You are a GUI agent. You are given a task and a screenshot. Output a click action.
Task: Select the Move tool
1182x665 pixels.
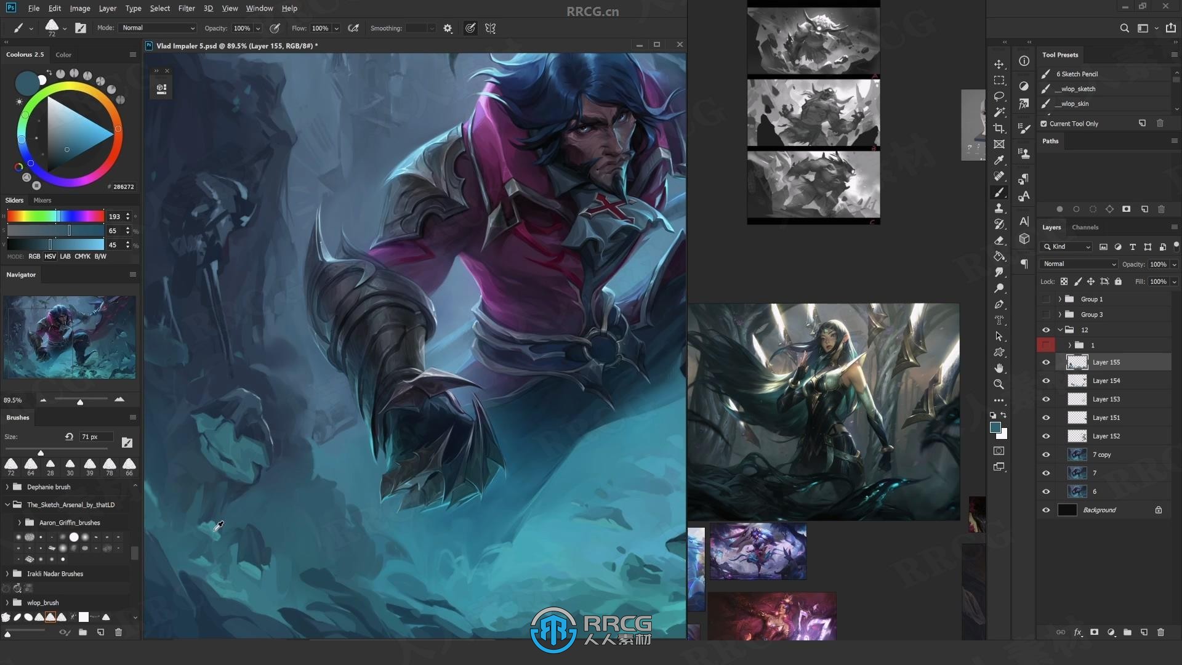[x=999, y=65]
